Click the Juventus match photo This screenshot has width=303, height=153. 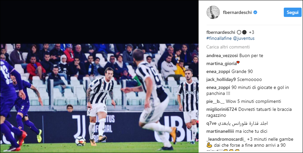(99, 98)
